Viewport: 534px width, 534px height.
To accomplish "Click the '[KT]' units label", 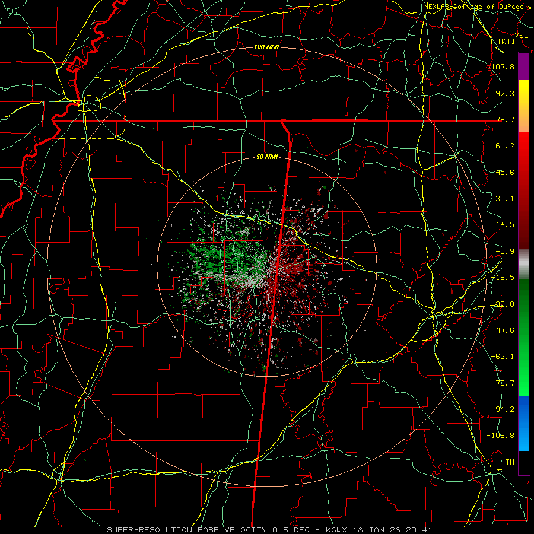I will tap(507, 41).
